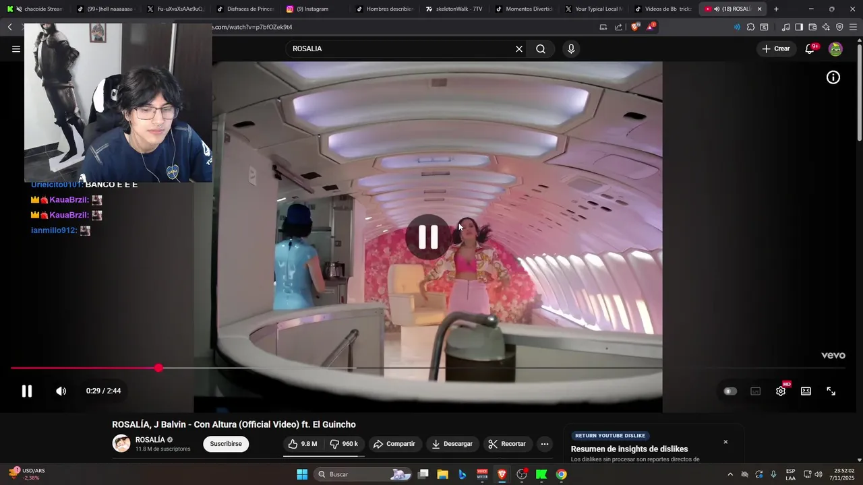Open the browser extensions puzzle icon
The width and height of the screenshot is (863, 485).
tap(750, 27)
